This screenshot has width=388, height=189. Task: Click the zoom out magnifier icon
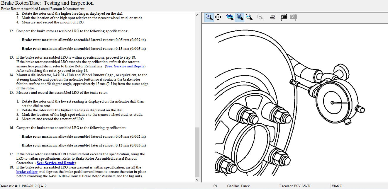[260, 17]
